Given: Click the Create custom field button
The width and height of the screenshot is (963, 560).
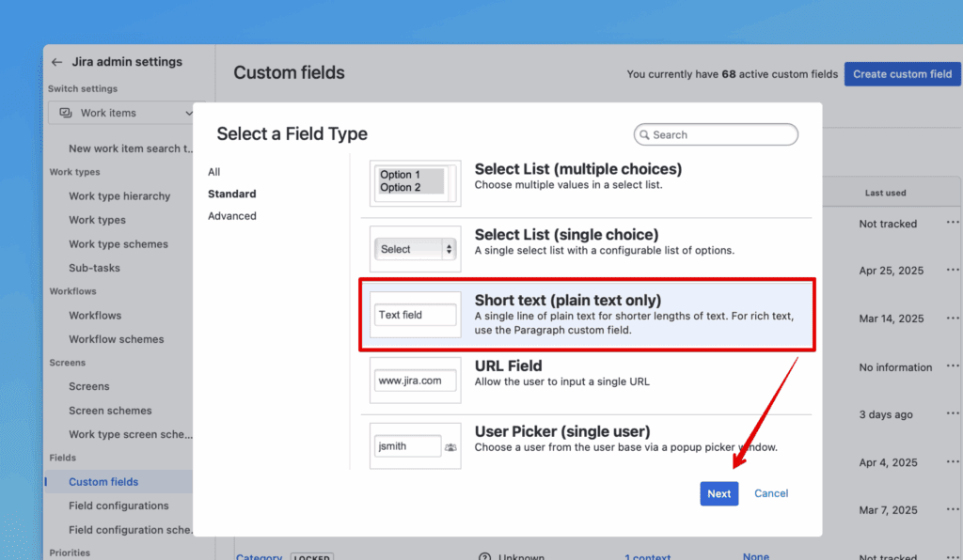Looking at the screenshot, I should 902,74.
